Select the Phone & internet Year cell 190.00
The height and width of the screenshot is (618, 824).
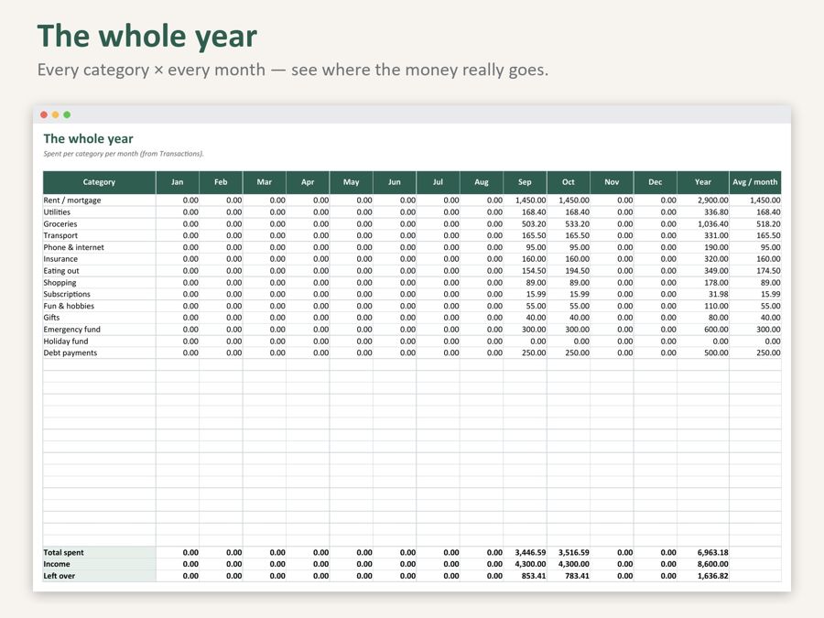pos(703,247)
